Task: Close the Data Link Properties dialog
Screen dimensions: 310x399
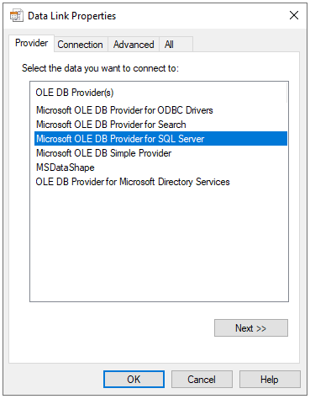Action: (294, 15)
